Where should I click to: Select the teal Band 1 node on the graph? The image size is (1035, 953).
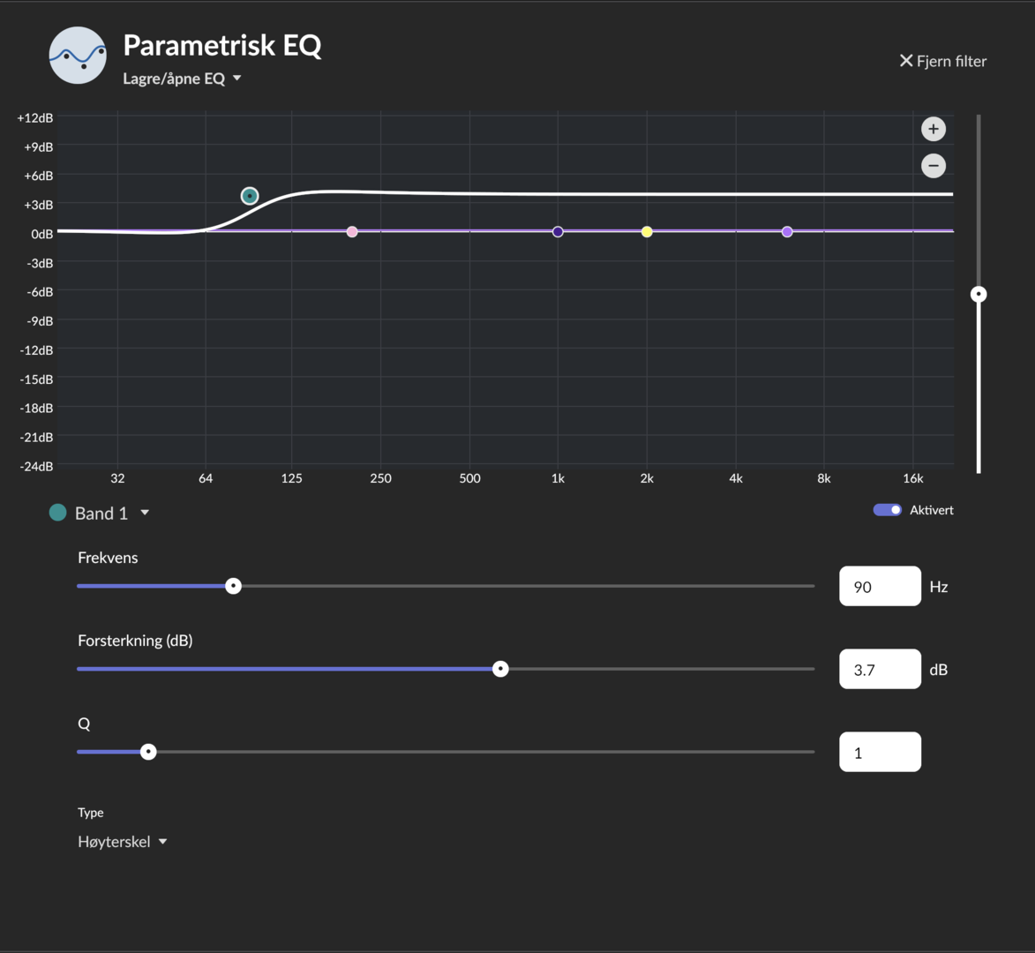tap(250, 196)
